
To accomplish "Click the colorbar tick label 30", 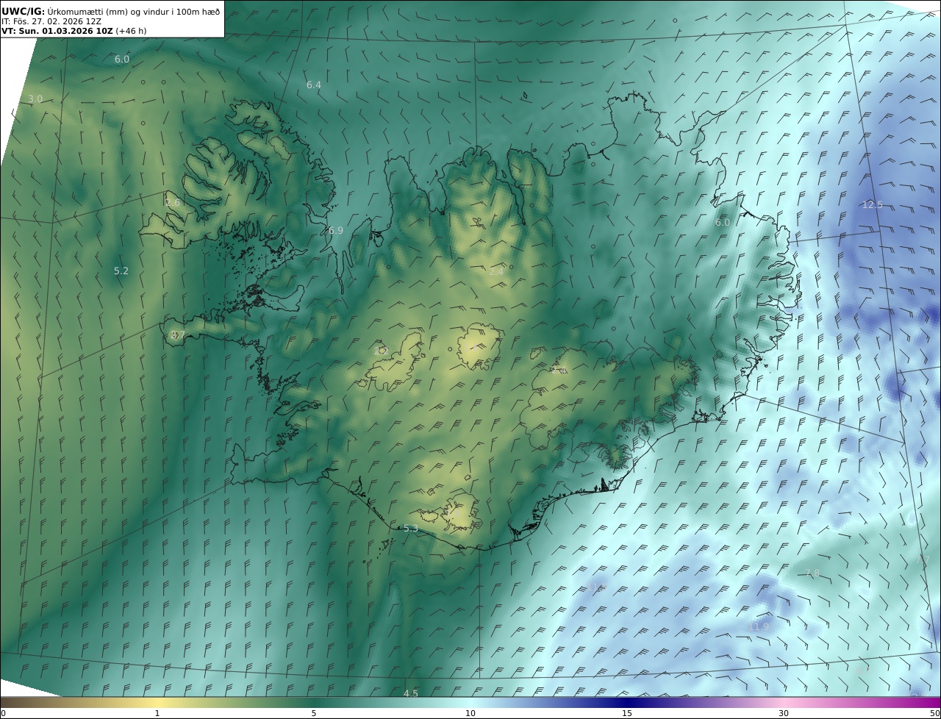I will [784, 713].
